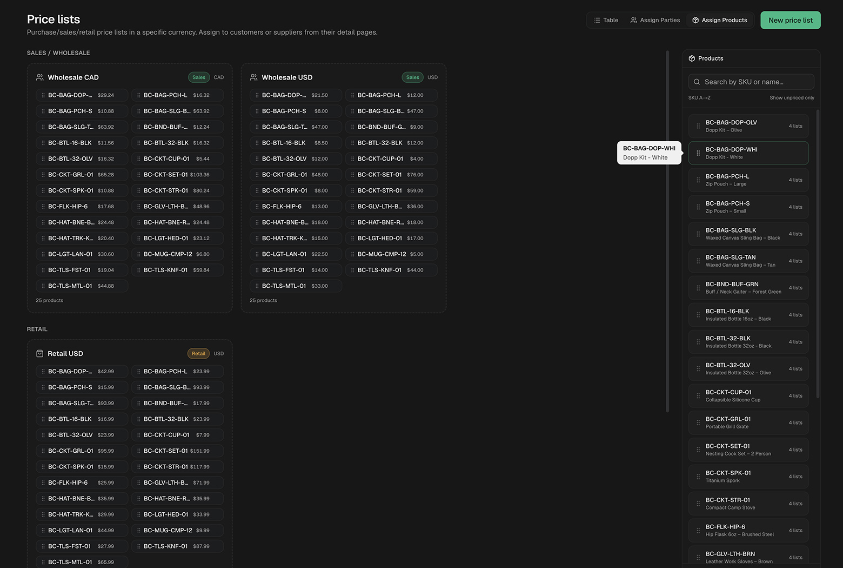Click the drag handle of Collapsible Silicone Cup product

tap(698, 396)
